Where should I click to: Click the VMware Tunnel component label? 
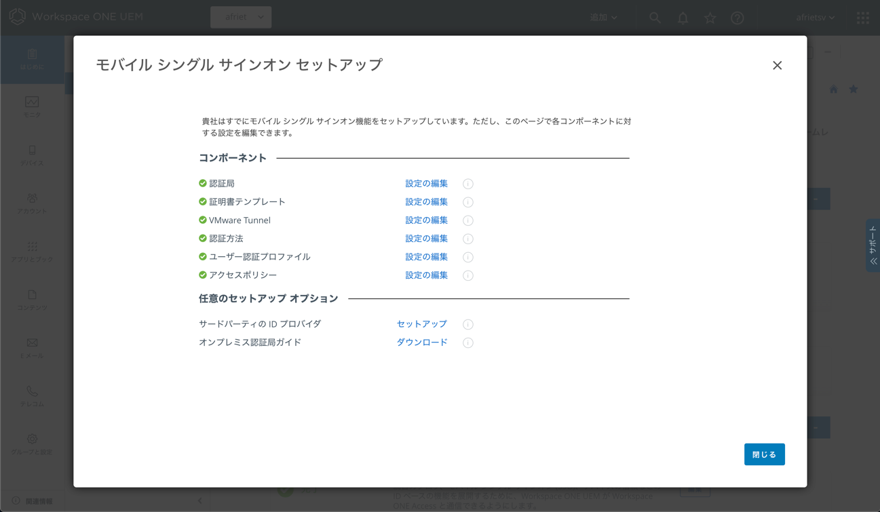coord(240,220)
